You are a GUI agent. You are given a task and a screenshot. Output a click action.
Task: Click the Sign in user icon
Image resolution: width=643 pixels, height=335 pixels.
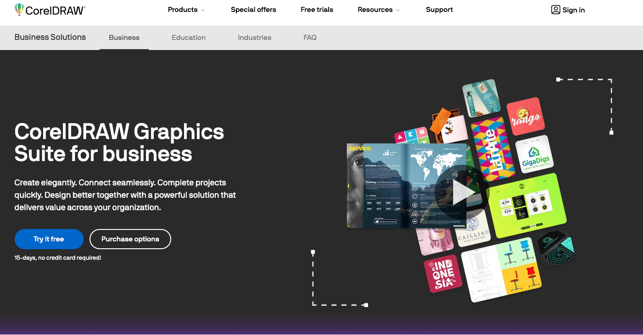coord(555,10)
